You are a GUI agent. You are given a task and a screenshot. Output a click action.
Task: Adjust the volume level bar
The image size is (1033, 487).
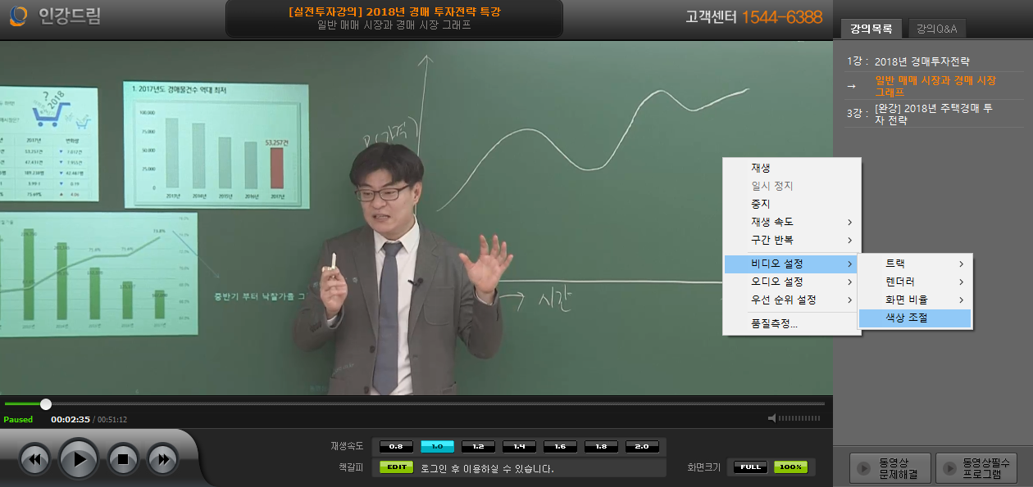click(x=799, y=418)
